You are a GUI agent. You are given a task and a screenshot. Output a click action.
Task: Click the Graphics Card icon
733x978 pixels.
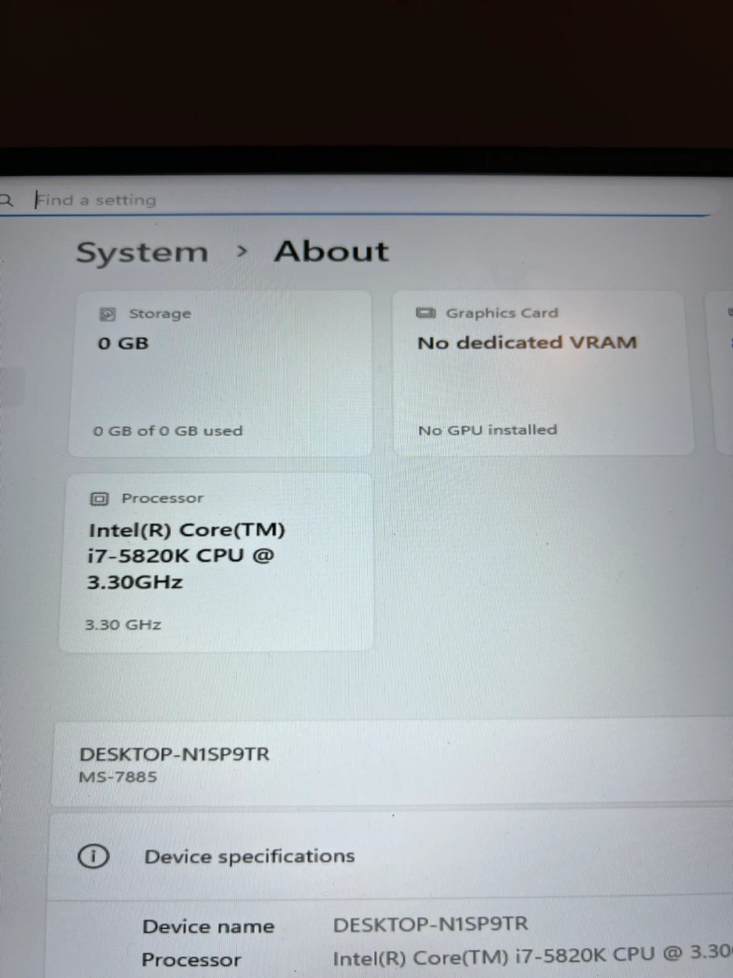click(426, 312)
